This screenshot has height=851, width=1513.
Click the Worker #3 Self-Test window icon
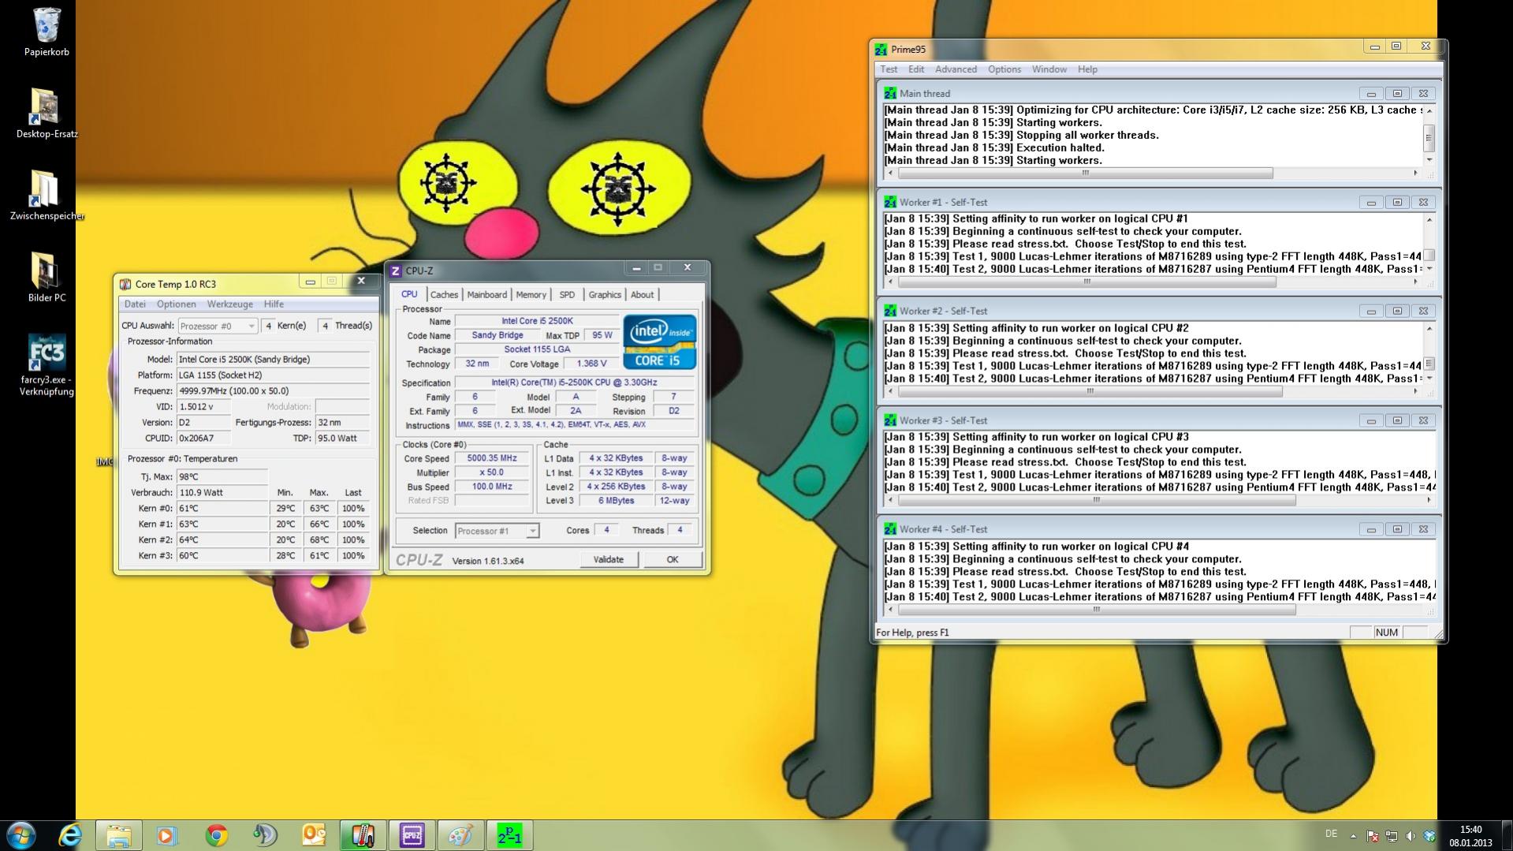(890, 420)
